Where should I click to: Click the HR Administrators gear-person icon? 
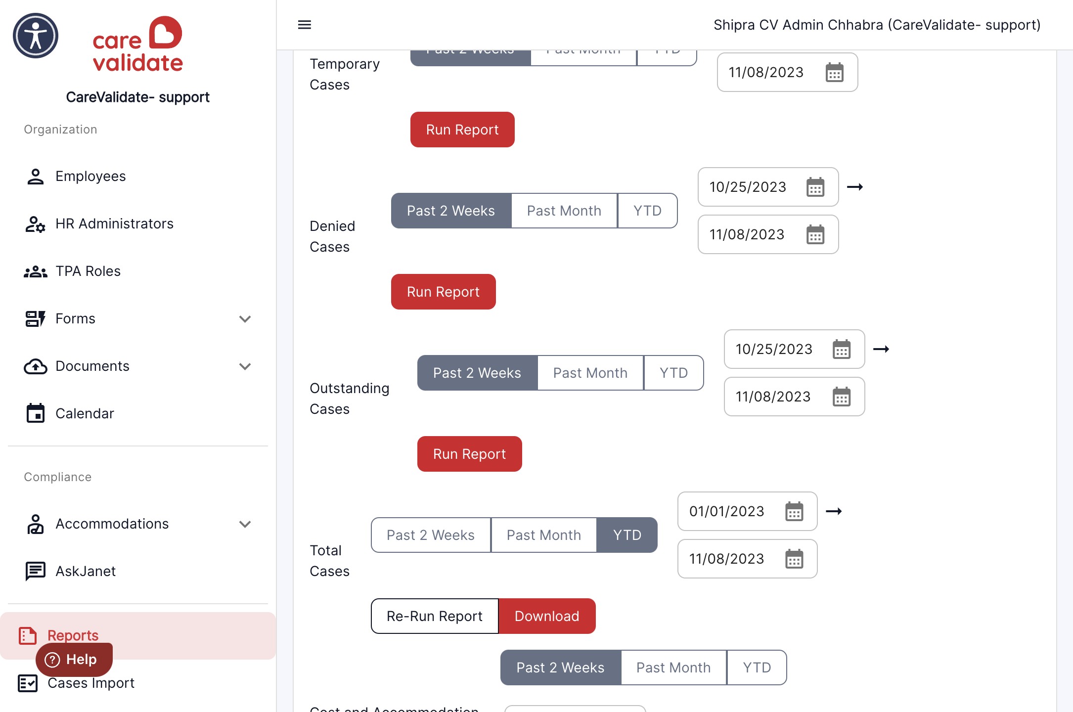click(36, 224)
